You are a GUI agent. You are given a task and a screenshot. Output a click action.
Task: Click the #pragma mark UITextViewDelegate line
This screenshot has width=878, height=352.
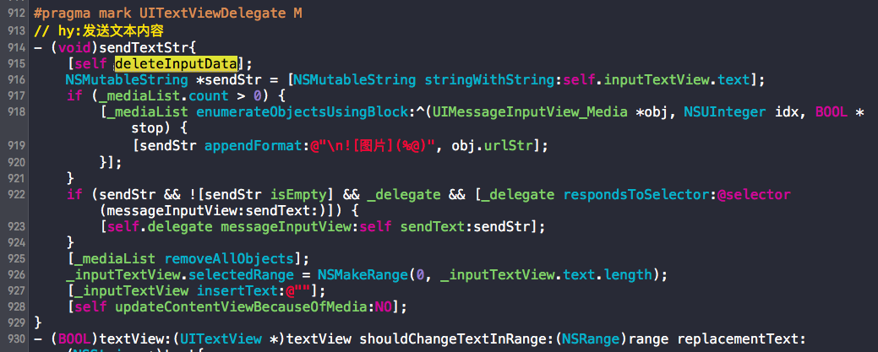(x=168, y=14)
